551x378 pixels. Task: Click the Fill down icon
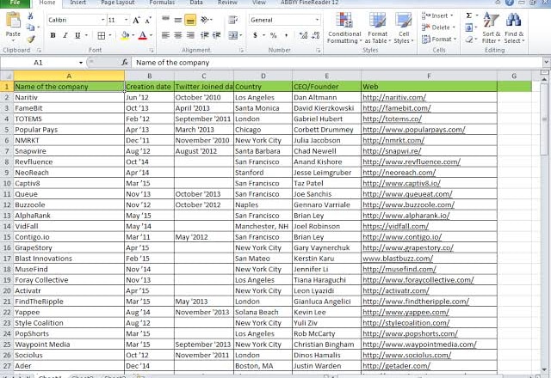point(468,27)
